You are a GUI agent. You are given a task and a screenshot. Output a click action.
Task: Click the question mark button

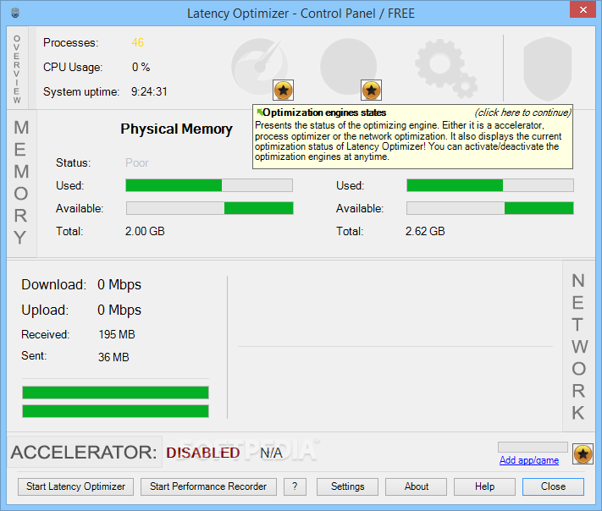point(295,486)
